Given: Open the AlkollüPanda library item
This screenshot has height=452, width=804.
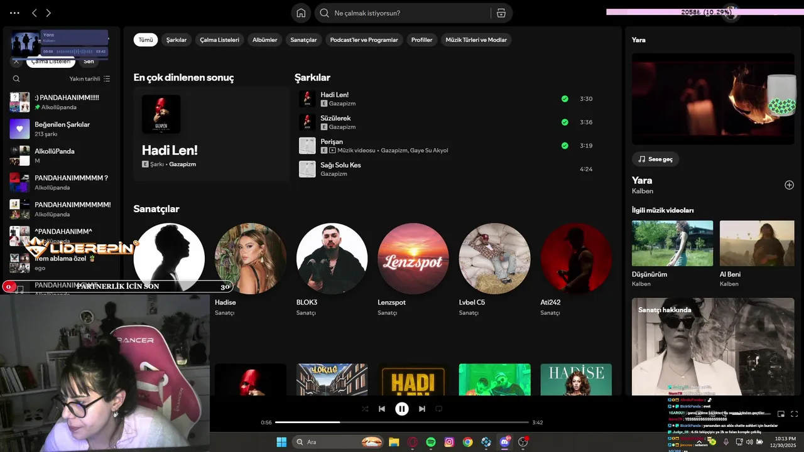Looking at the screenshot, I should point(61,156).
